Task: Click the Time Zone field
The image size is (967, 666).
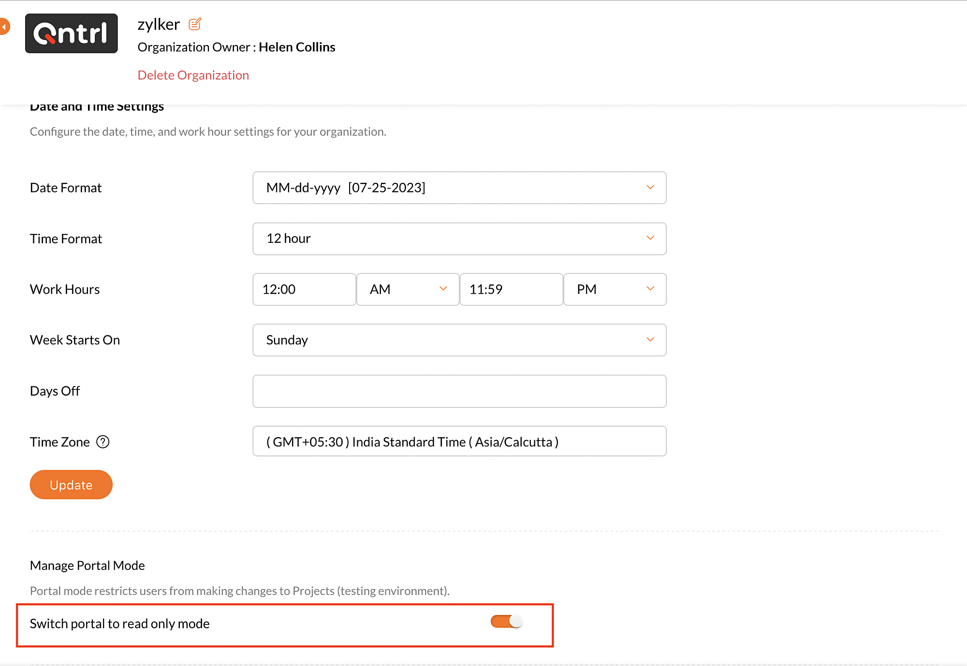Action: tap(459, 442)
